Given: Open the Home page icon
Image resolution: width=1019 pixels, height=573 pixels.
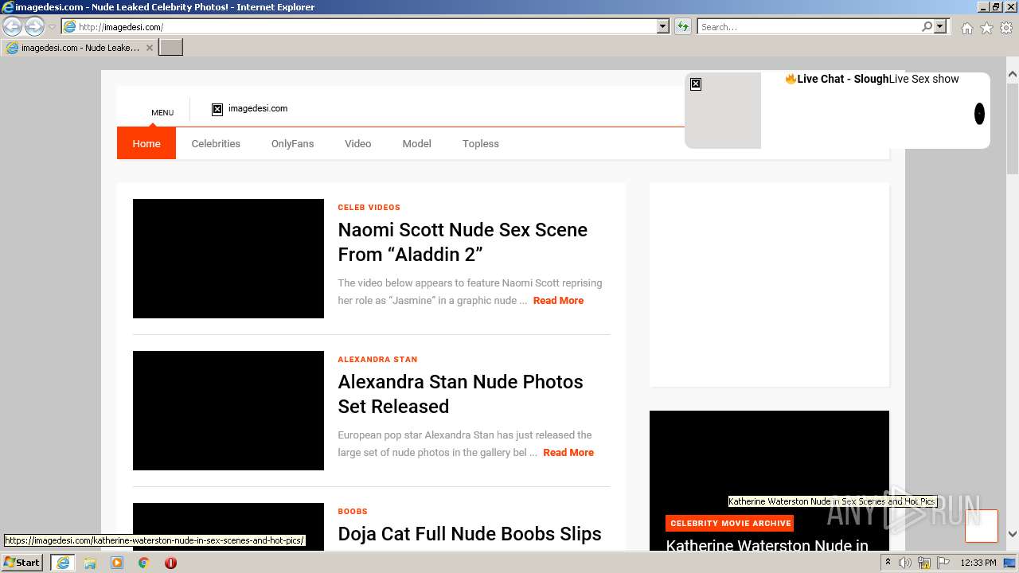Looking at the screenshot, I should [966, 28].
